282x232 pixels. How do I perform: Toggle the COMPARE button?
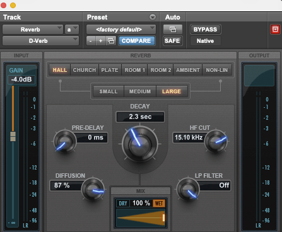(x=136, y=41)
